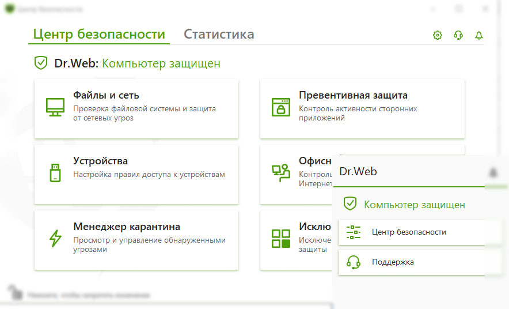Click text Проверка файловой системы и защита
The width and height of the screenshot is (509, 309).
145,108
